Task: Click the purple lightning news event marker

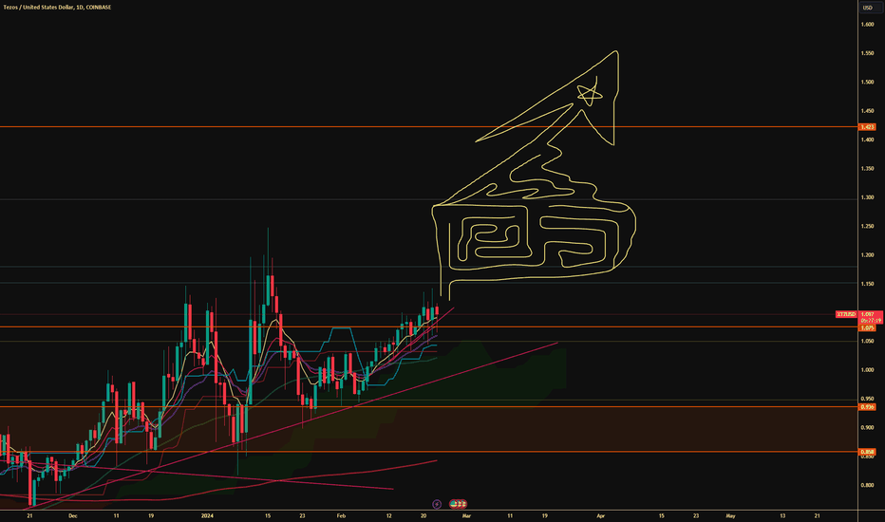Action: [x=437, y=504]
